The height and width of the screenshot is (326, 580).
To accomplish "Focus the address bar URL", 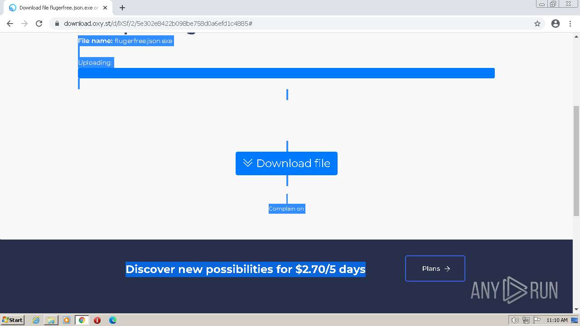I will (158, 24).
